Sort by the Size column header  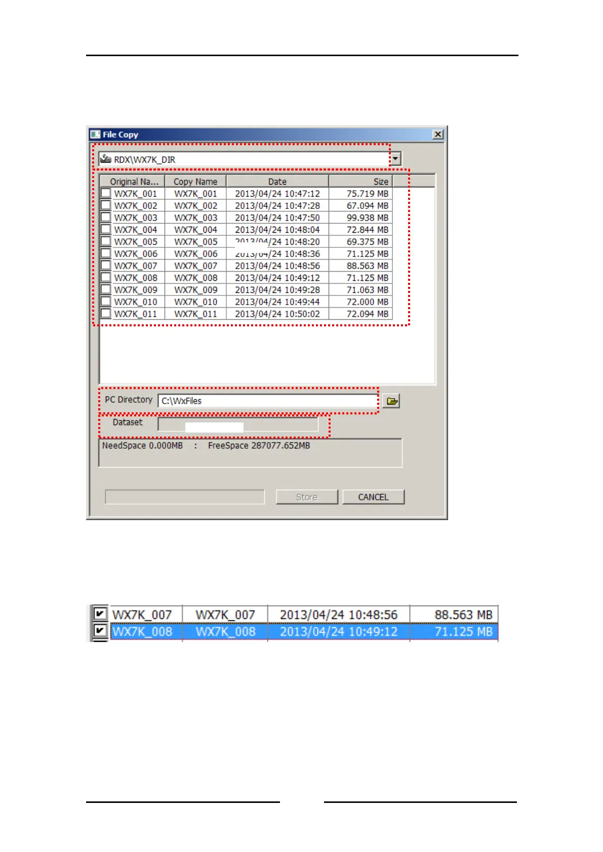360,181
